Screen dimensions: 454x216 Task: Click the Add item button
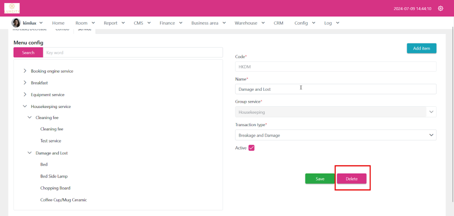(421, 48)
